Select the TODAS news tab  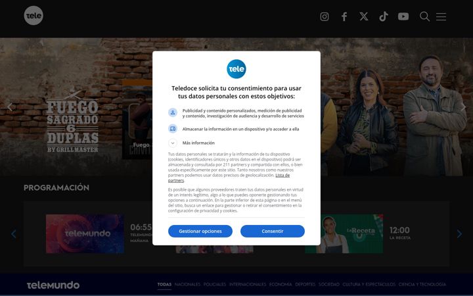click(164, 285)
